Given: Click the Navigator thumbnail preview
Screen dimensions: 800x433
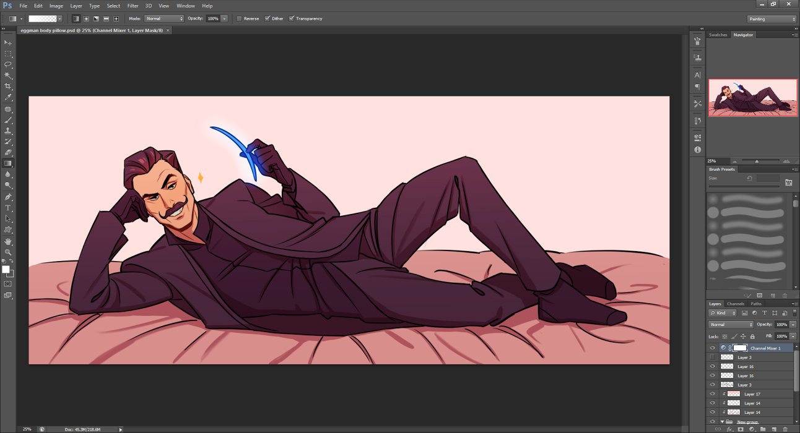Looking at the screenshot, I should [x=753, y=98].
